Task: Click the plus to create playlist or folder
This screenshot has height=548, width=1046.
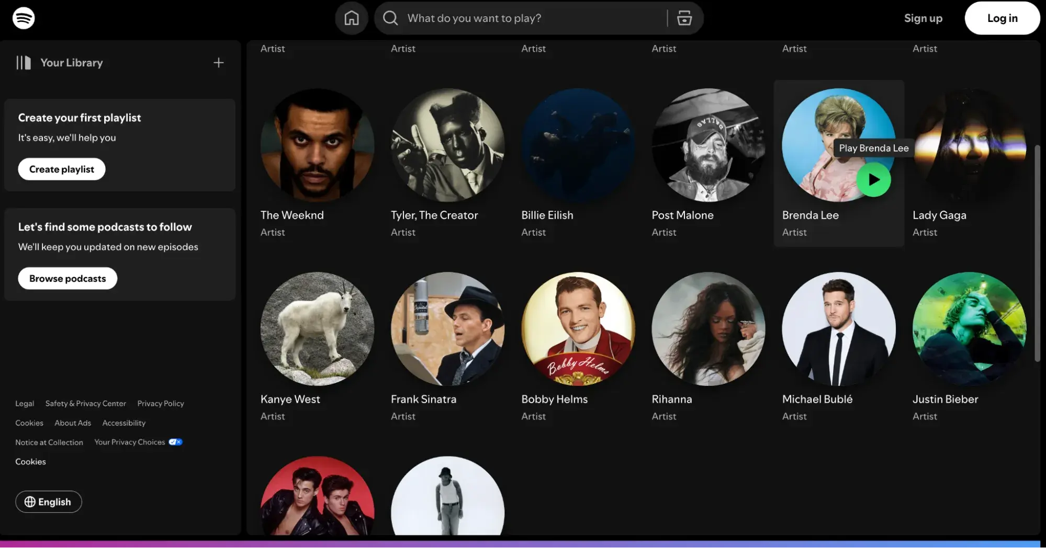Action: (219, 63)
